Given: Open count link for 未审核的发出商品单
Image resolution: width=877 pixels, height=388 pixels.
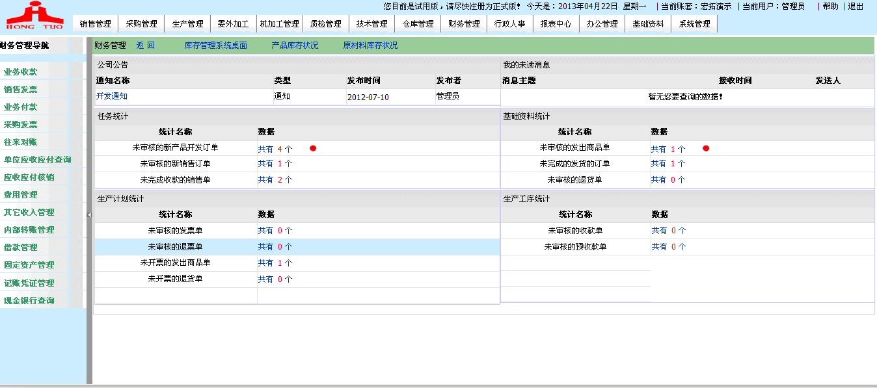Looking at the screenshot, I should 668,149.
